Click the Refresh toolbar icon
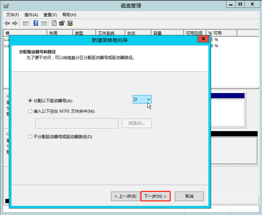Viewport: 262px width, 215px height. point(54,23)
